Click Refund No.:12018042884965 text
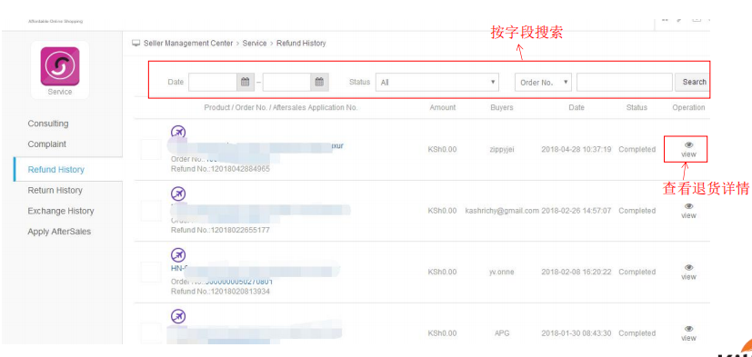Viewport: 752px width, 357px height. 221,169
